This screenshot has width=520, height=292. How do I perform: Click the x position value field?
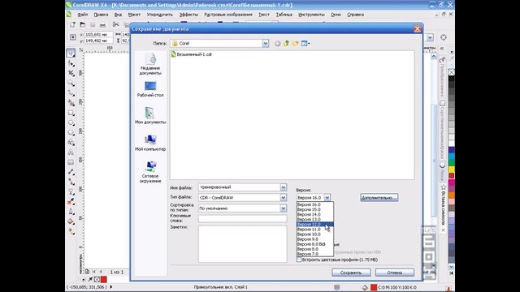(98, 34)
